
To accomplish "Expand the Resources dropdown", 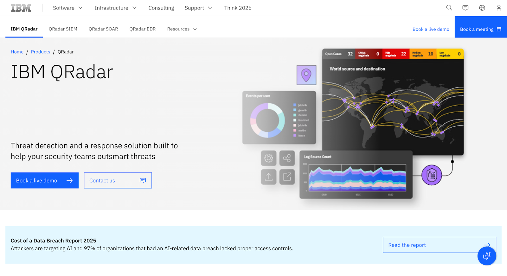I will (182, 29).
